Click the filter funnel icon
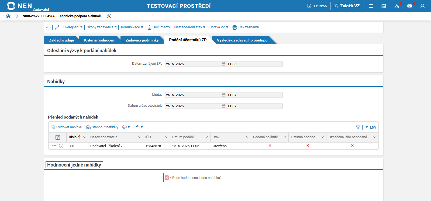The width and height of the screenshot is (431, 201). (x=358, y=127)
